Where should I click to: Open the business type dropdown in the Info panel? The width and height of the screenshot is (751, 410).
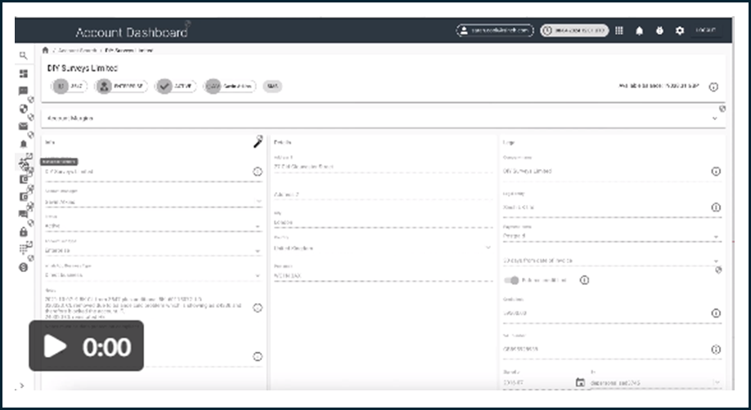click(153, 275)
